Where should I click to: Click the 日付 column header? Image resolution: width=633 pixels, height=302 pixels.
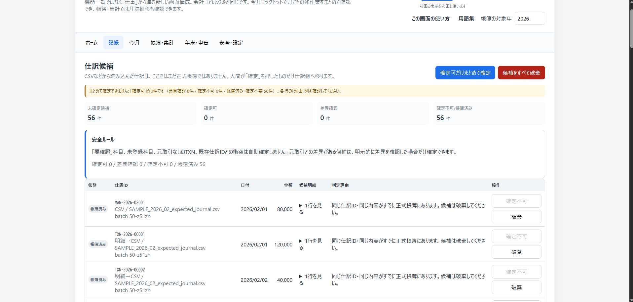point(245,185)
